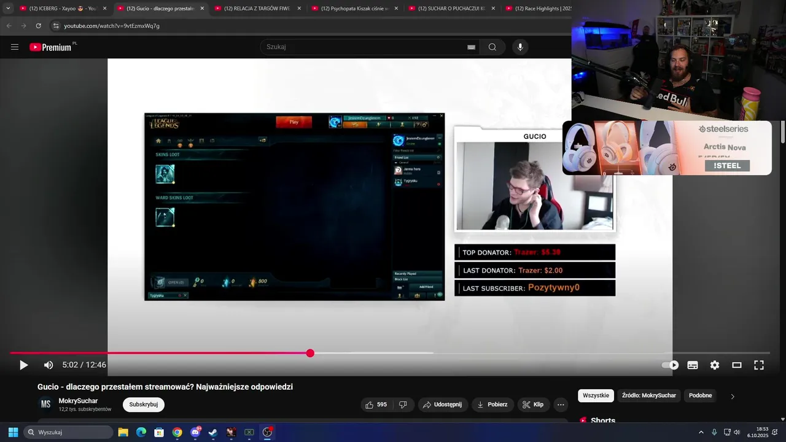The width and height of the screenshot is (786, 442).
Task: Mute the video with the speaker icon
Action: click(x=49, y=365)
